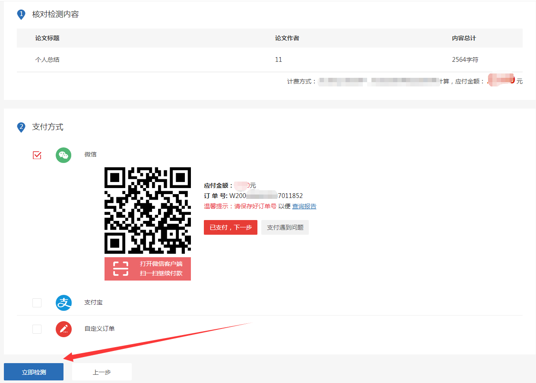Screen dimensions: 536x383
Task: Click the red 自定义订单 pen icon
Action: pyautogui.click(x=63, y=329)
